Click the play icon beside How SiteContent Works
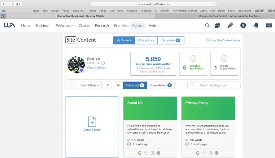Image resolution: width=275 pixels, height=158 pixels. (x=208, y=40)
